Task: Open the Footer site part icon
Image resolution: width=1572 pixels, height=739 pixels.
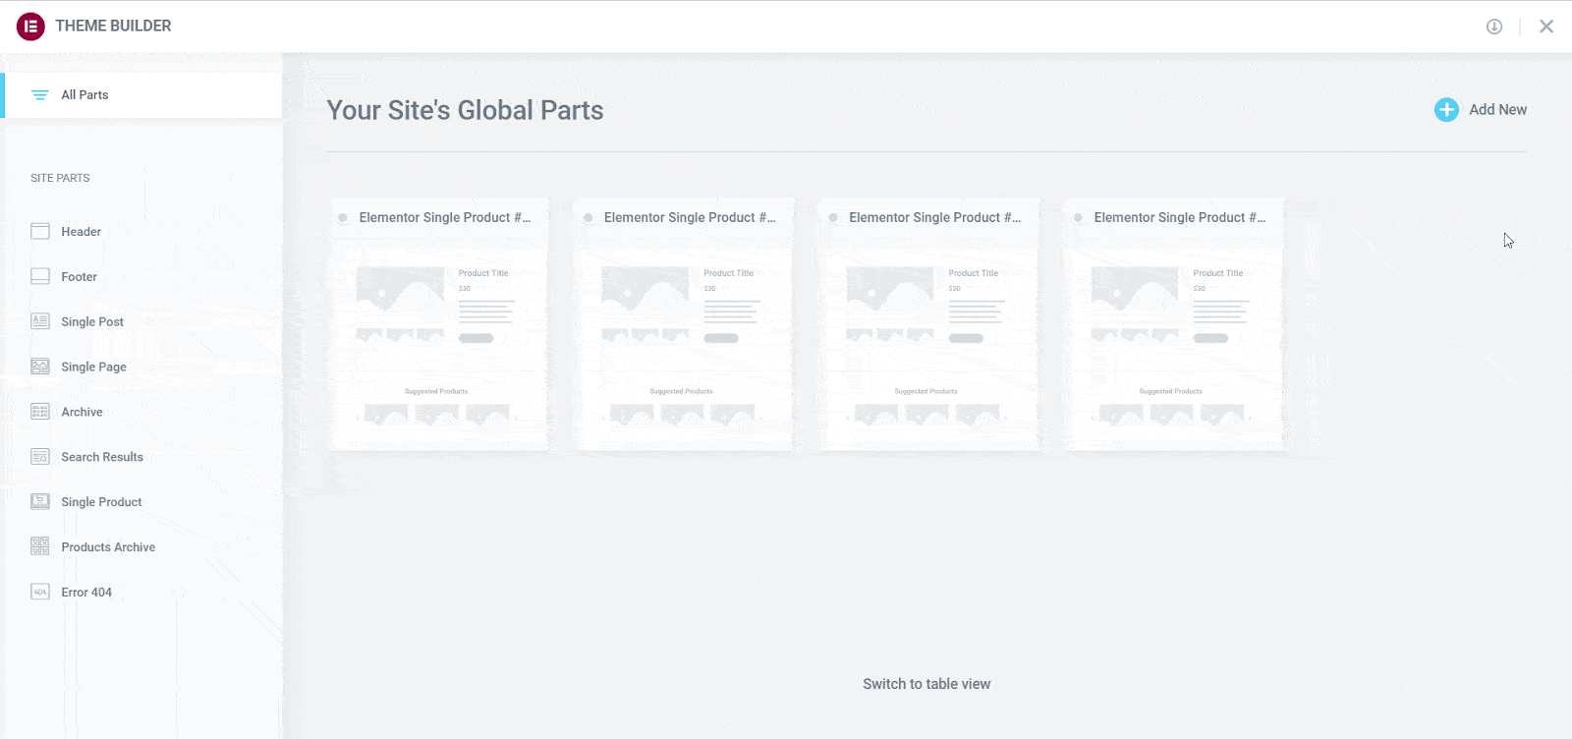Action: (x=40, y=277)
